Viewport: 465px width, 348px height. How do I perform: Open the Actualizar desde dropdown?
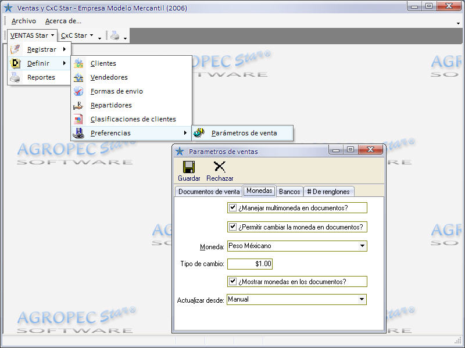click(362, 299)
